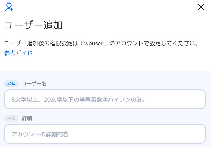Open the 参考ガイド link
This screenshot has height=147, width=211.
pyautogui.click(x=18, y=53)
